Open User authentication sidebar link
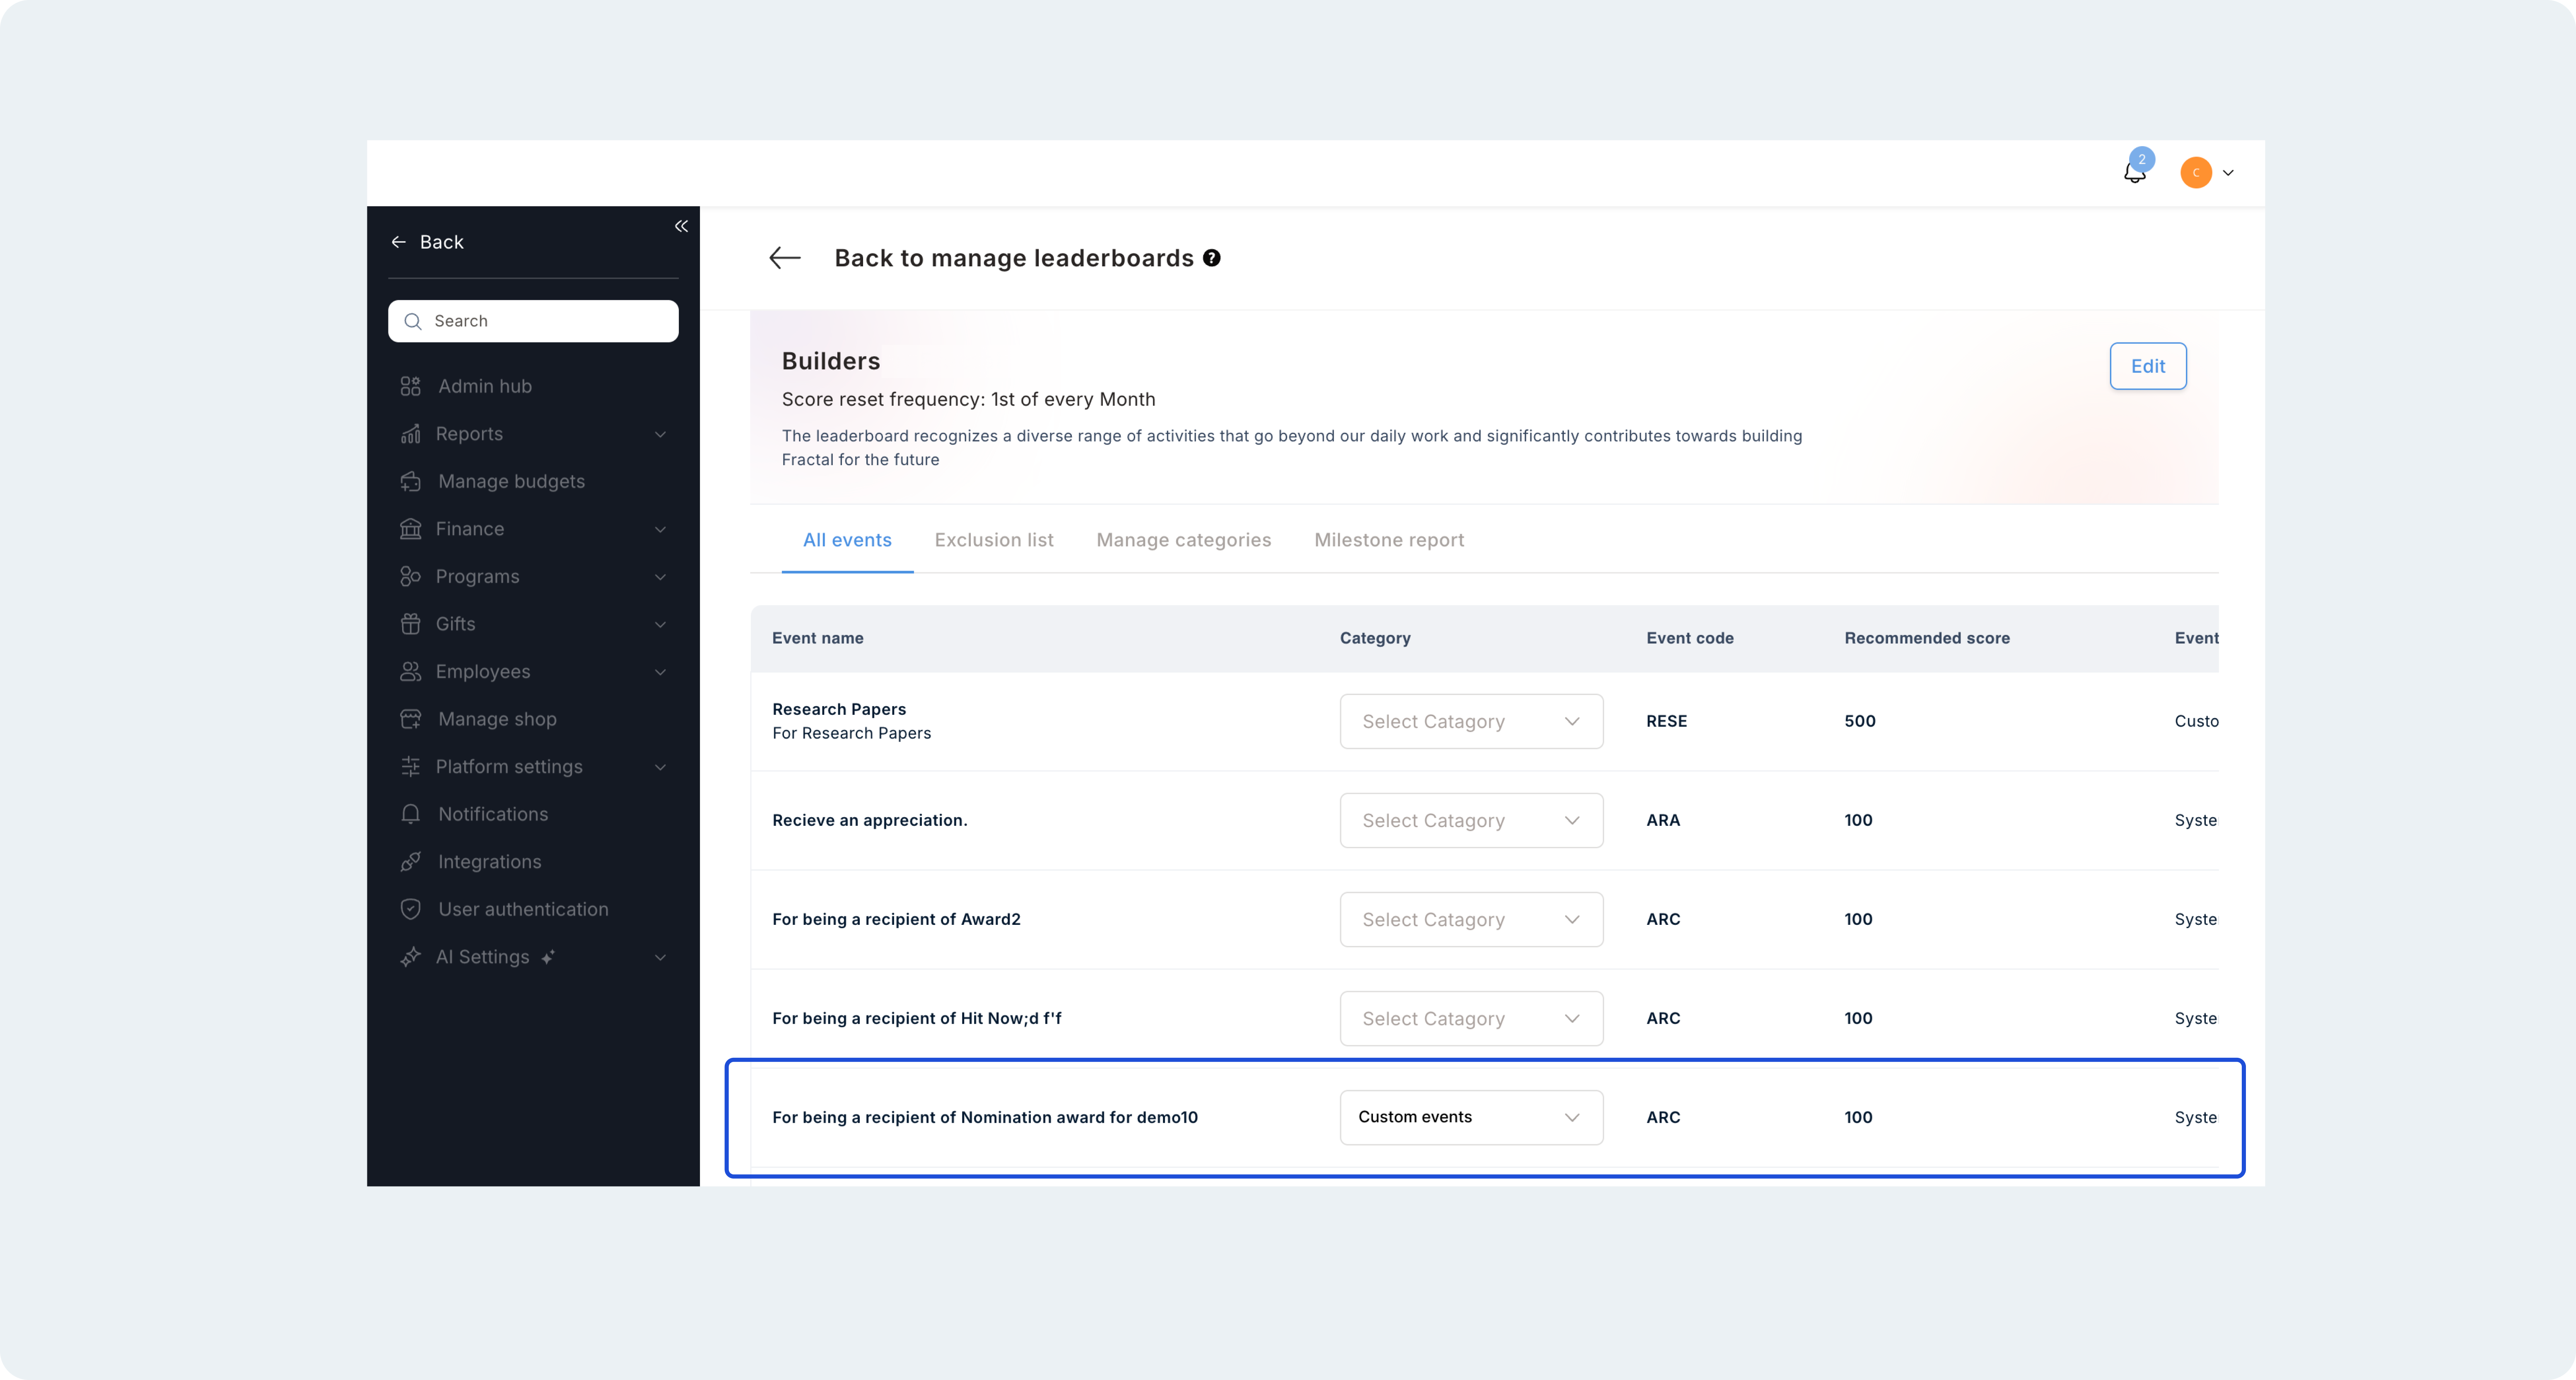The width and height of the screenshot is (2576, 1380). pos(523,909)
